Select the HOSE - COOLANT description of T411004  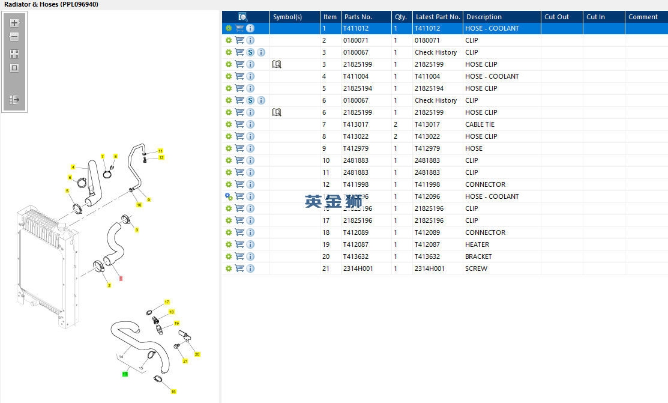pos(492,76)
